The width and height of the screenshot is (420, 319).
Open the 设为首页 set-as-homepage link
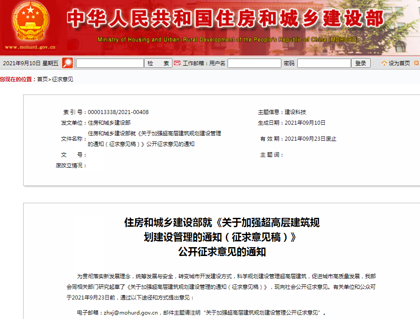coord(399,63)
